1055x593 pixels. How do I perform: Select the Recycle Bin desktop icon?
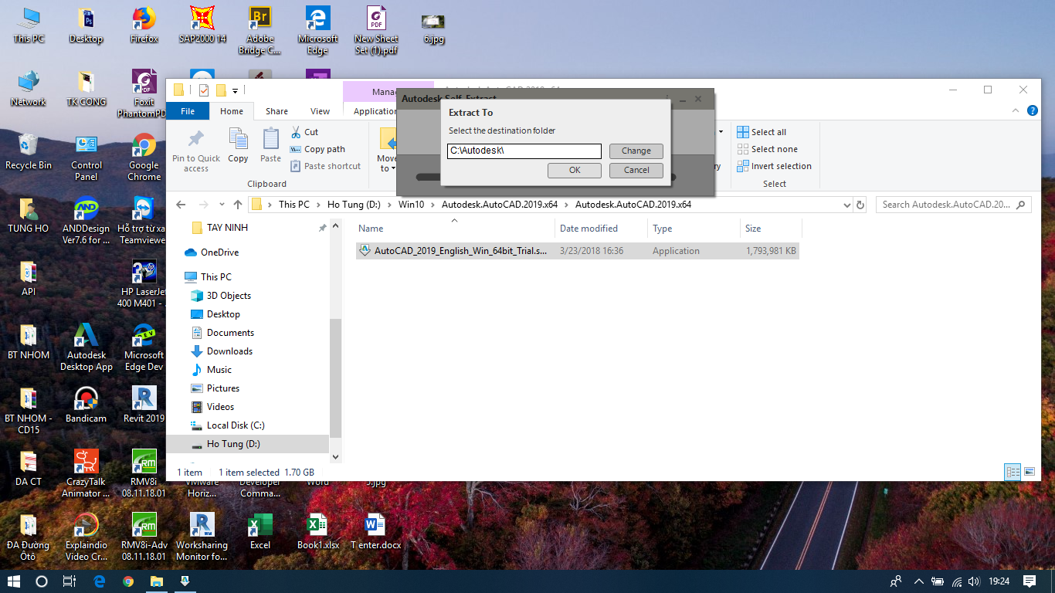[29, 151]
